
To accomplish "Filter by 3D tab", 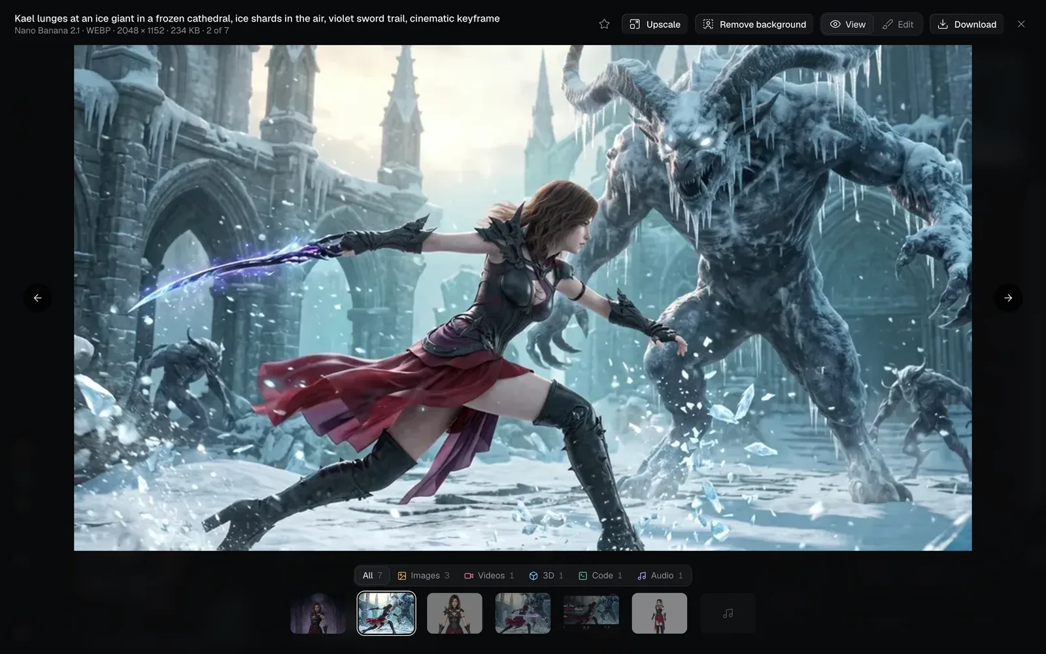I will pyautogui.click(x=546, y=576).
